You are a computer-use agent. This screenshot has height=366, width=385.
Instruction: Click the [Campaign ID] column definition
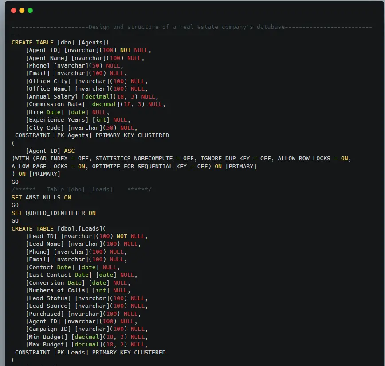pos(86,329)
